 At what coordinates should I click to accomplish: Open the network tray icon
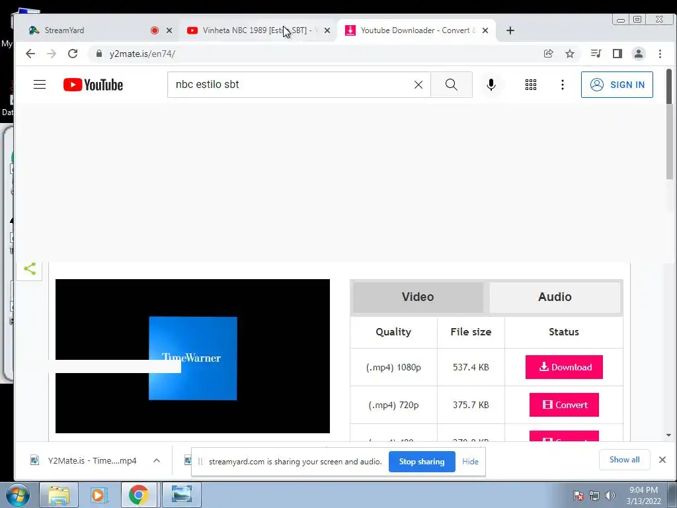pyautogui.click(x=594, y=495)
